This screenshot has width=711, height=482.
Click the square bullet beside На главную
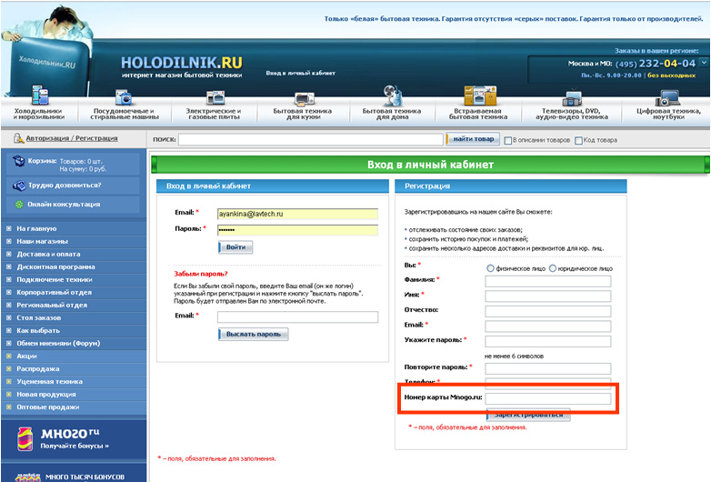tap(8, 228)
